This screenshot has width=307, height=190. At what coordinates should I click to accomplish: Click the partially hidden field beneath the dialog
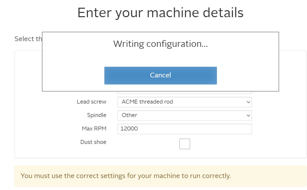click(185, 93)
